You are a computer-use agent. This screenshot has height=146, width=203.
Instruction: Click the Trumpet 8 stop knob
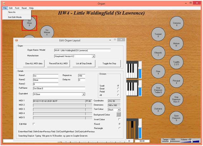coord(158,34)
